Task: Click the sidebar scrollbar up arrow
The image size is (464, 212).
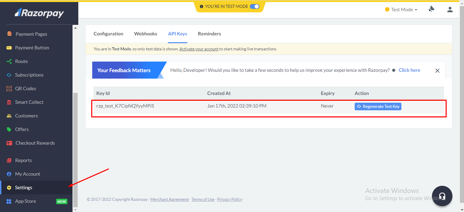Action: 75,28
